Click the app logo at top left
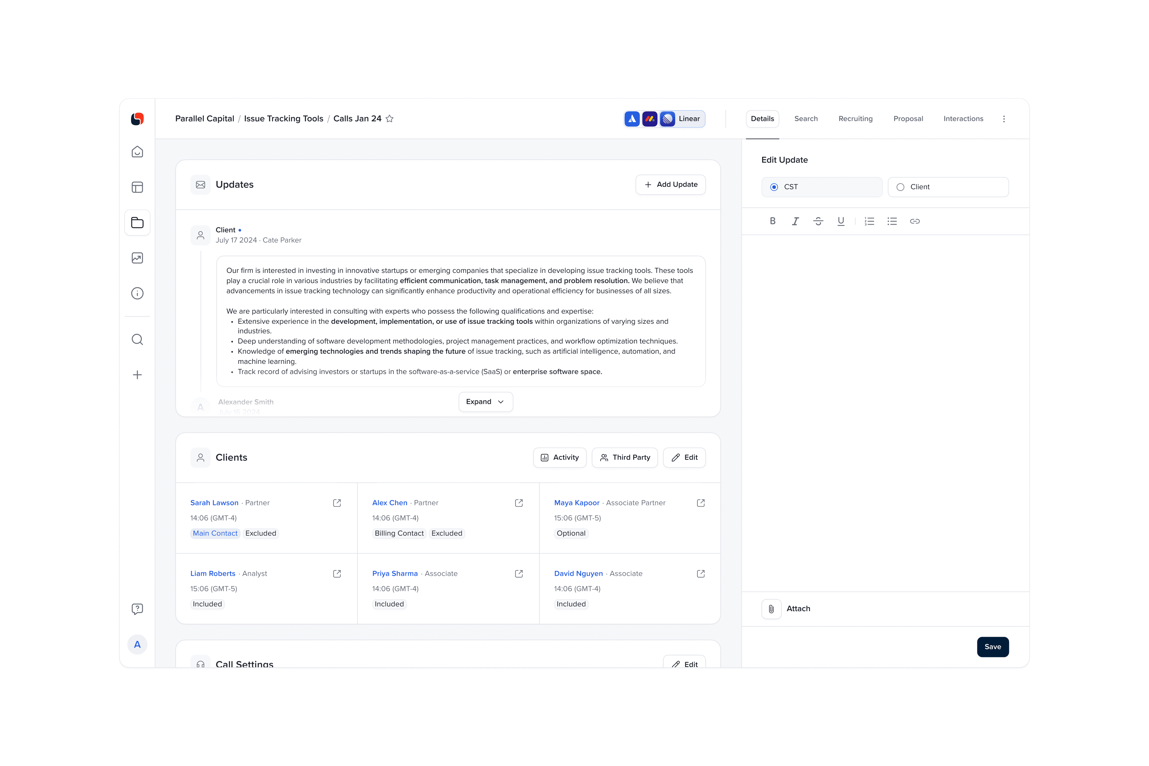 point(137,119)
